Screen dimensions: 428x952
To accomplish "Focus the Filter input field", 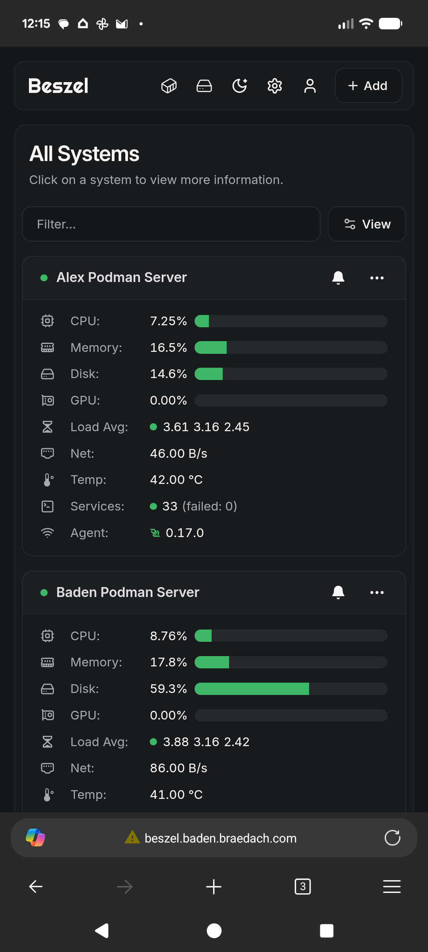I will pyautogui.click(x=171, y=224).
